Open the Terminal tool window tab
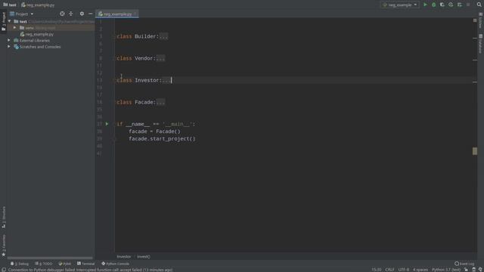The height and width of the screenshot is (272, 484). [x=85, y=264]
